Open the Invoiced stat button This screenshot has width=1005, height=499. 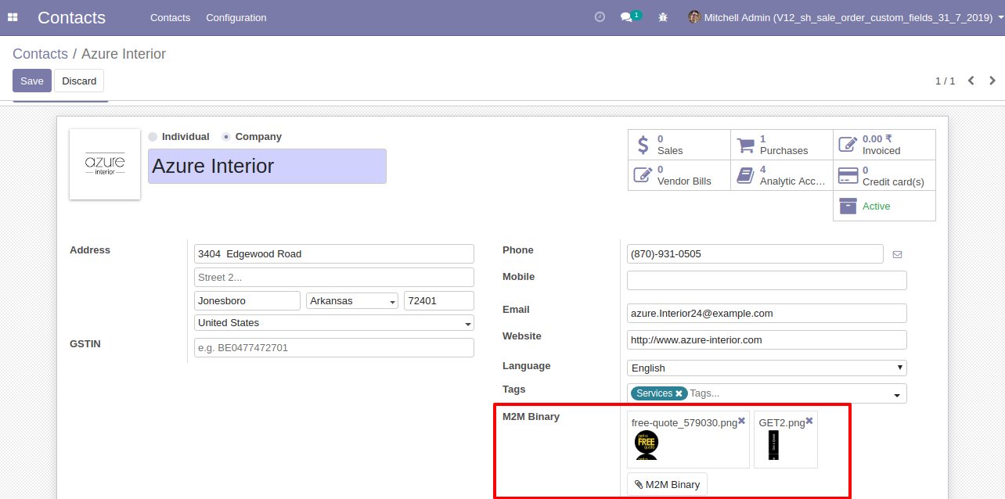884,145
